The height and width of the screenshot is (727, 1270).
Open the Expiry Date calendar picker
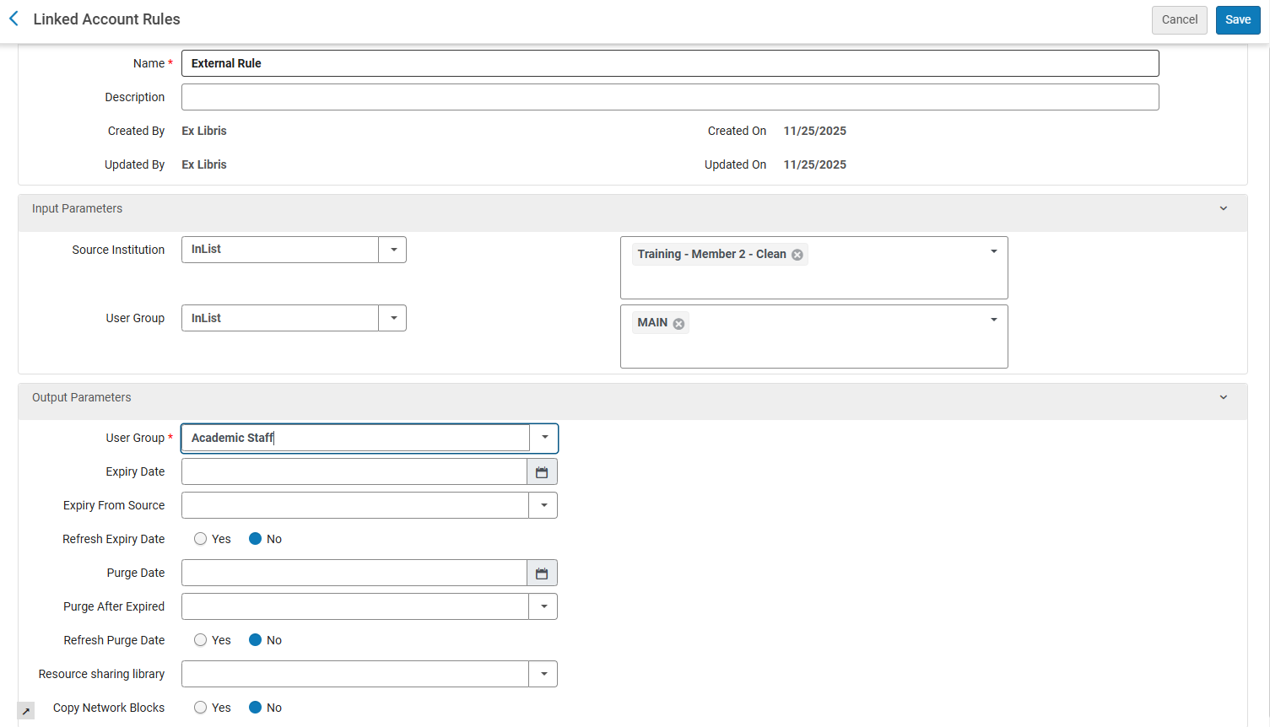click(542, 472)
